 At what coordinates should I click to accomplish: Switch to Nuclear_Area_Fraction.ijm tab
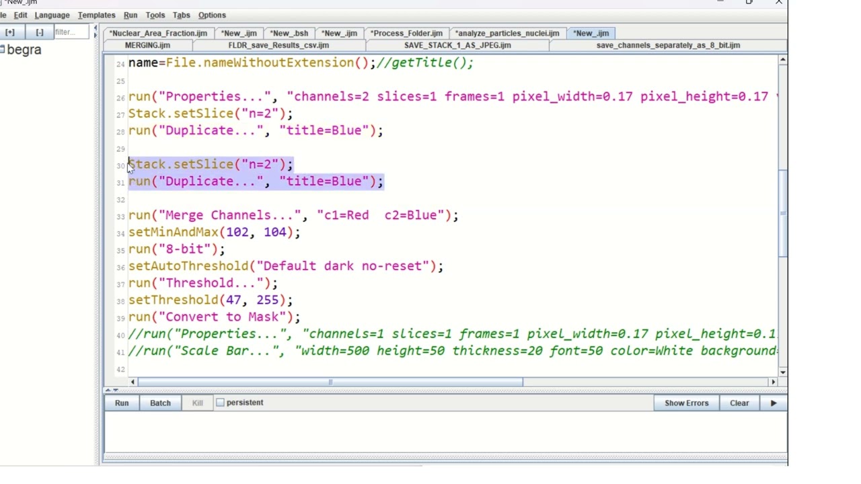(159, 33)
